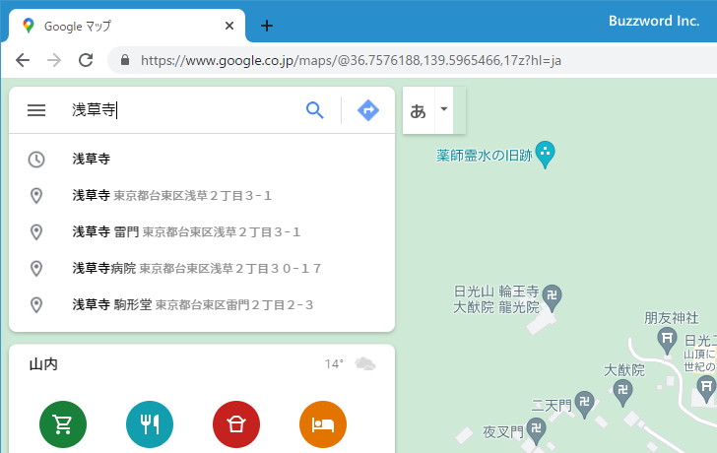Click the address bar URL
The width and height of the screenshot is (717, 453).
351,60
